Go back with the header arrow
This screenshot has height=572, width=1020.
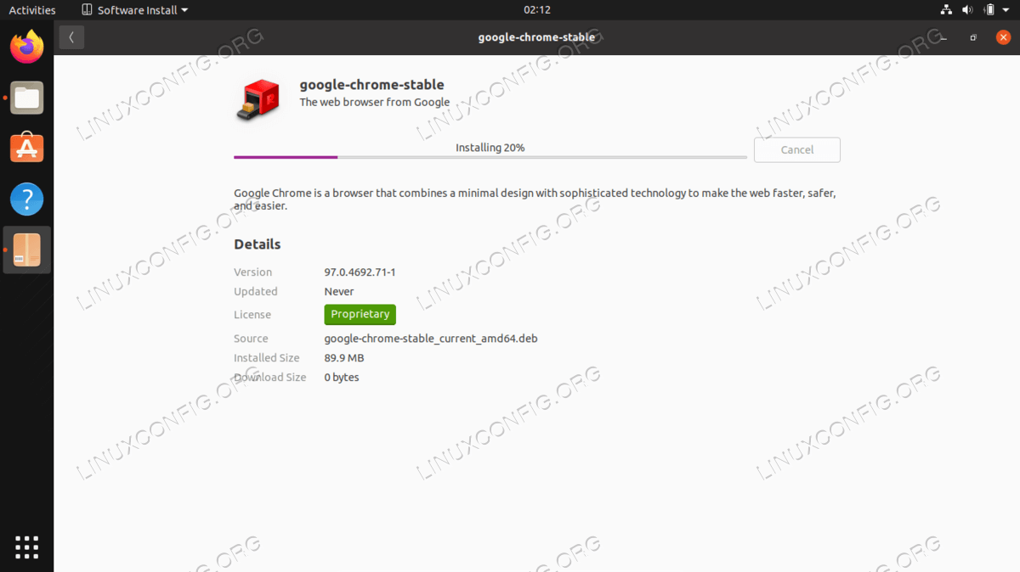71,36
